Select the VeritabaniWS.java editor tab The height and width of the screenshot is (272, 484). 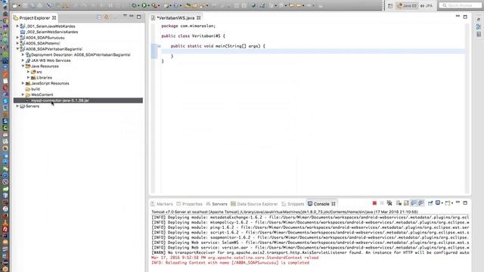click(175, 18)
